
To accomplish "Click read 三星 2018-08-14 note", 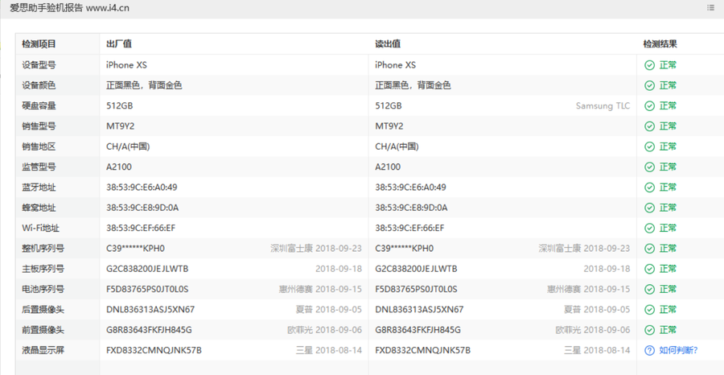I will pos(597,350).
